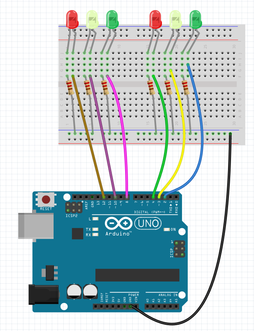254x331 pixels.
Task: Select the right-side red LED
Action: [155, 19]
